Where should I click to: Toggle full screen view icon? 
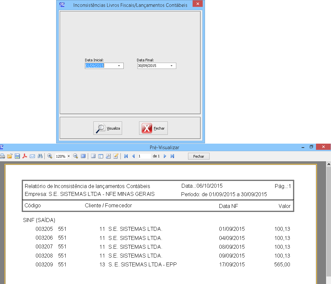(x=83, y=156)
